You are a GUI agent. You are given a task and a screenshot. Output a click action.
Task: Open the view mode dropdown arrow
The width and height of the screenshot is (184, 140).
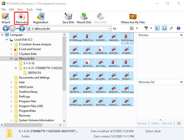click(x=137, y=28)
